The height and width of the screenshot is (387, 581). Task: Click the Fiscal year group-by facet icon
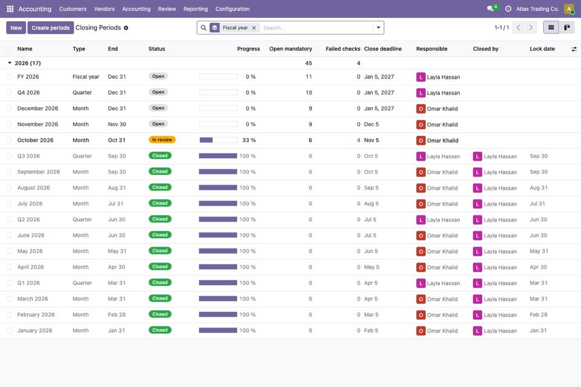(x=214, y=28)
